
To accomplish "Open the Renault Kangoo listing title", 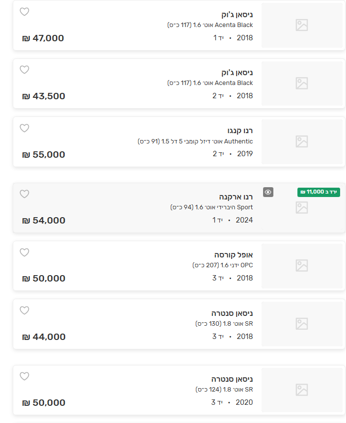I will 240,131.
